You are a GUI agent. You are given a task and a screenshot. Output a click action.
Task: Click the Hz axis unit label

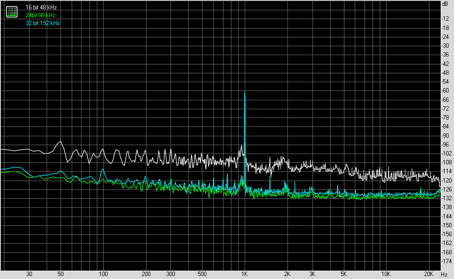(444, 274)
